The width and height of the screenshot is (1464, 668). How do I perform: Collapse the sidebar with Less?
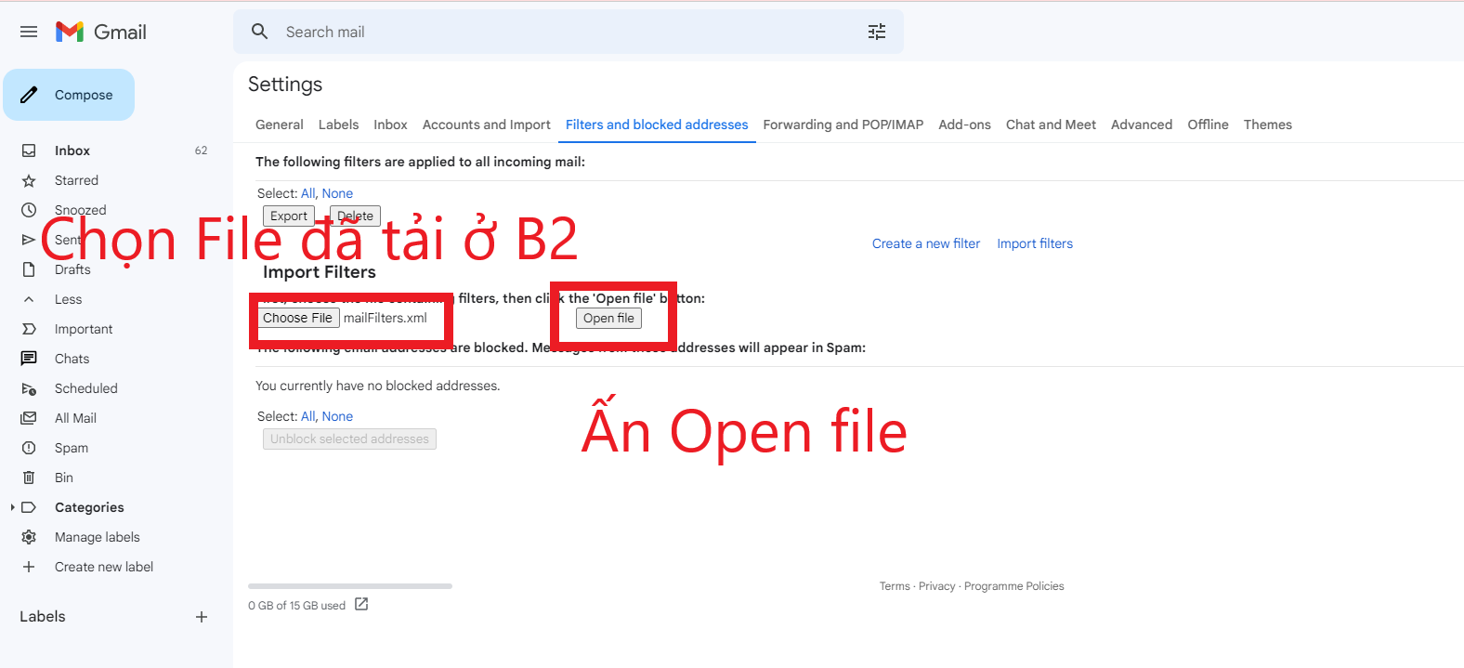point(68,299)
